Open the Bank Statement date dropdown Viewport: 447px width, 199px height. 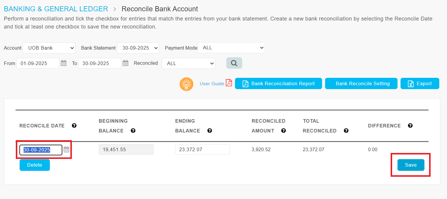138,48
